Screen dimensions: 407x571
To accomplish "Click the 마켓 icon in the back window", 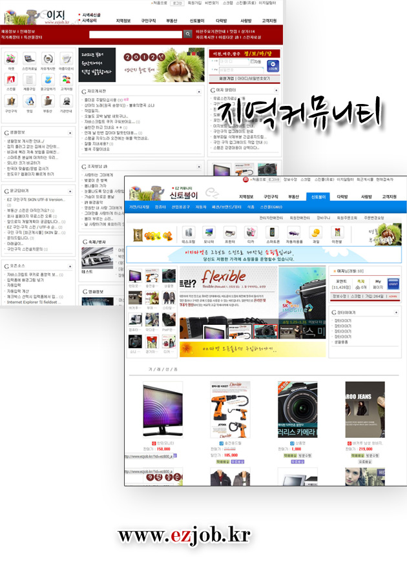I will tap(11, 58).
